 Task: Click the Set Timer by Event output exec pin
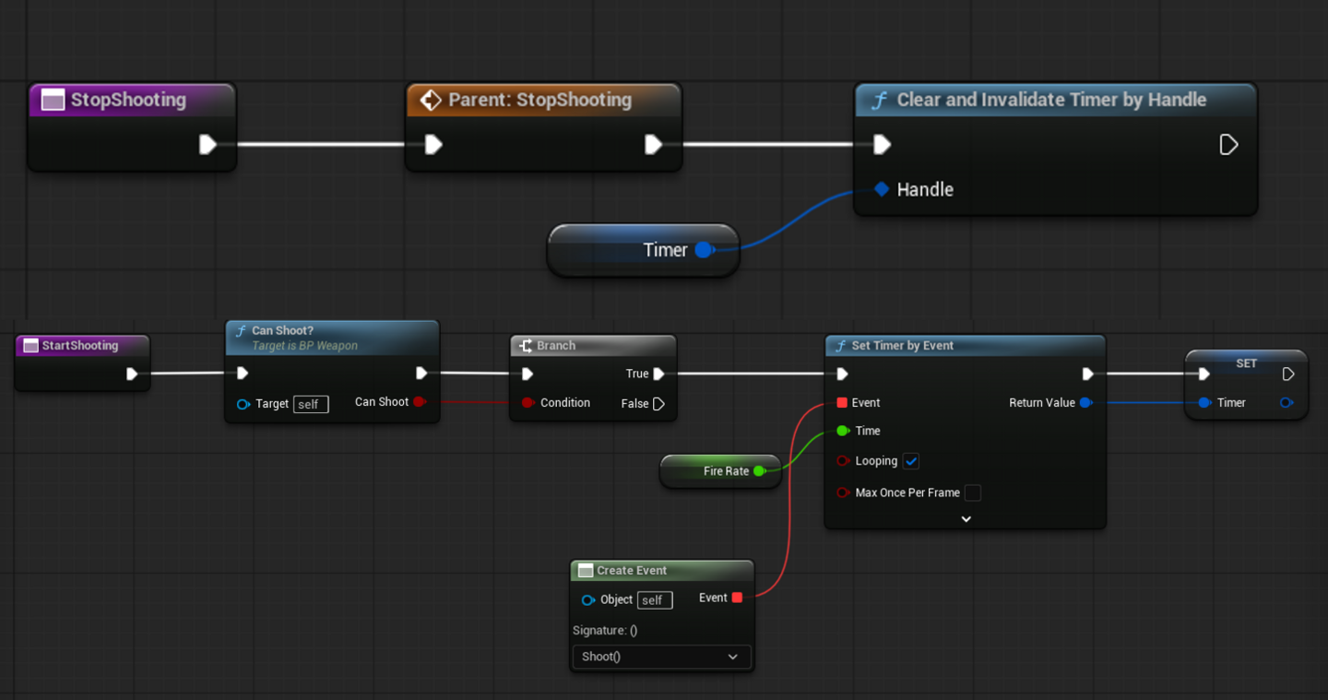1087,374
